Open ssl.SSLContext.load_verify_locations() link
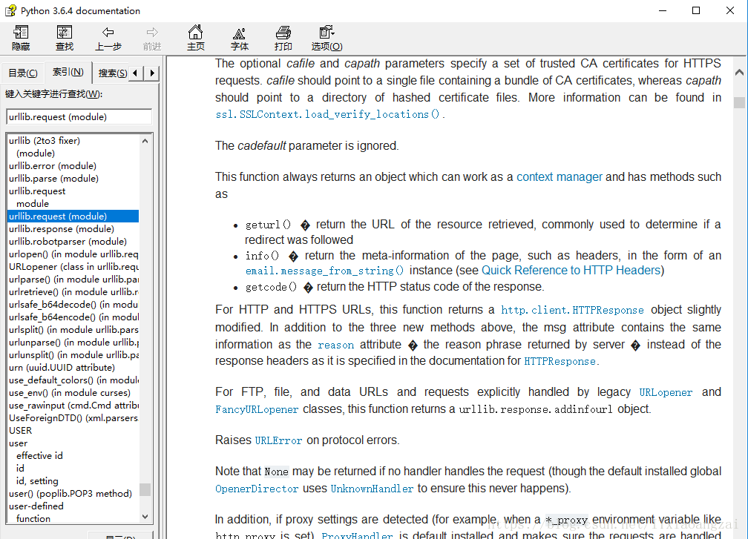 point(328,114)
